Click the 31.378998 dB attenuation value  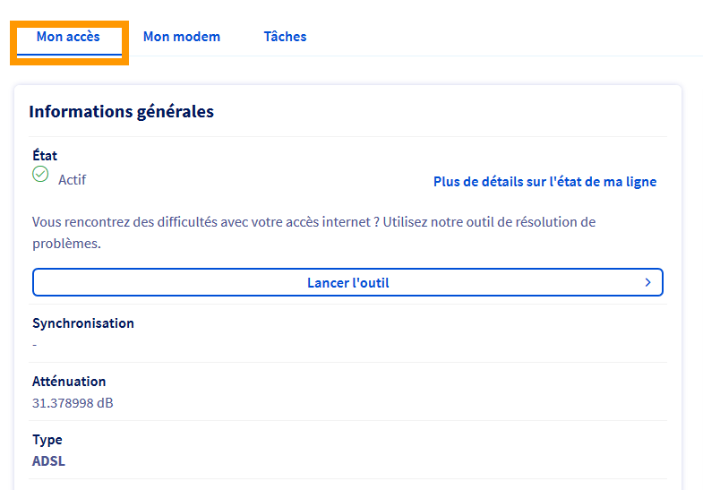pyautogui.click(x=73, y=403)
